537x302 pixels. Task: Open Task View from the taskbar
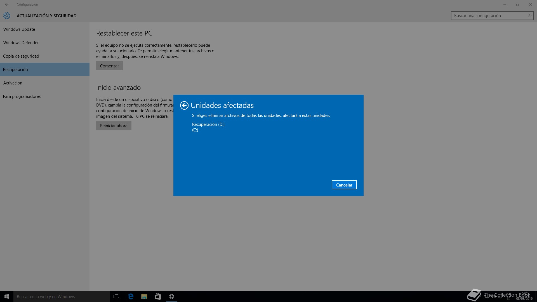[x=116, y=296]
